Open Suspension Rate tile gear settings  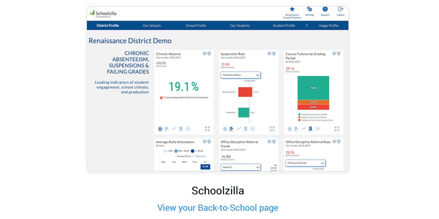point(269,53)
